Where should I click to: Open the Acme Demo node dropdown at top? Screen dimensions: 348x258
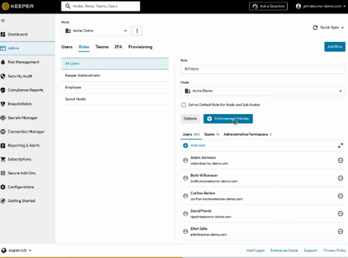click(x=96, y=31)
